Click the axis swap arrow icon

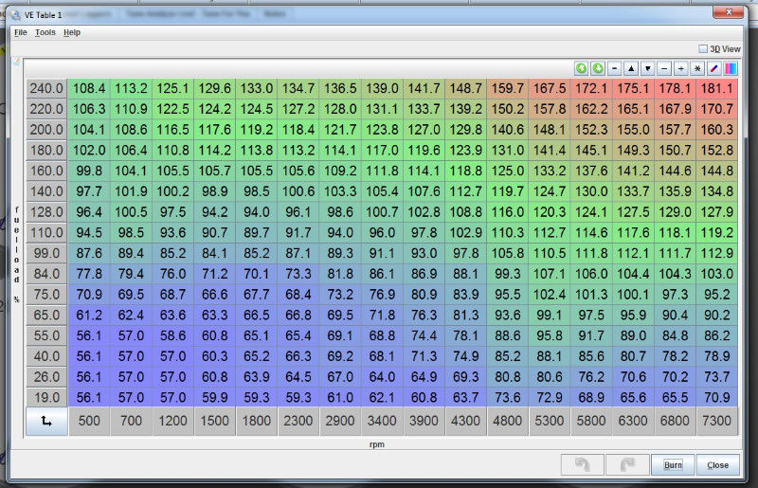point(46,421)
